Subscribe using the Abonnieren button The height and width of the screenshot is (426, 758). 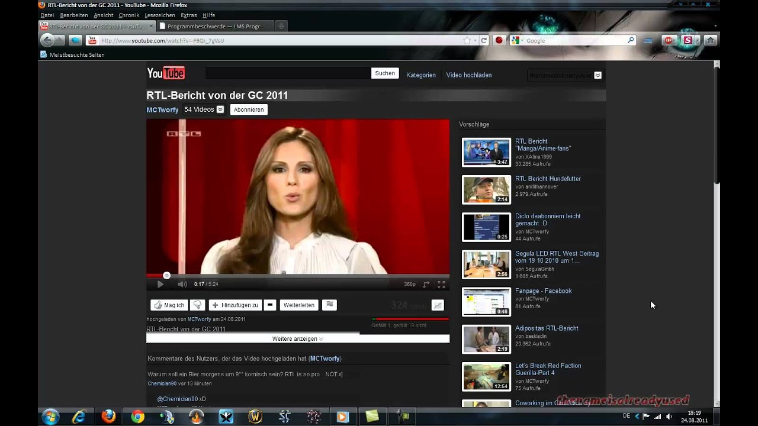[249, 109]
